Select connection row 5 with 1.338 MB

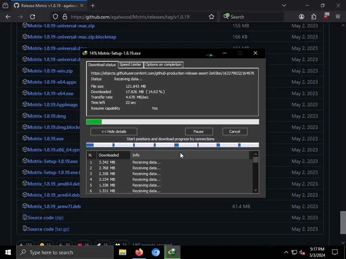tap(170, 185)
